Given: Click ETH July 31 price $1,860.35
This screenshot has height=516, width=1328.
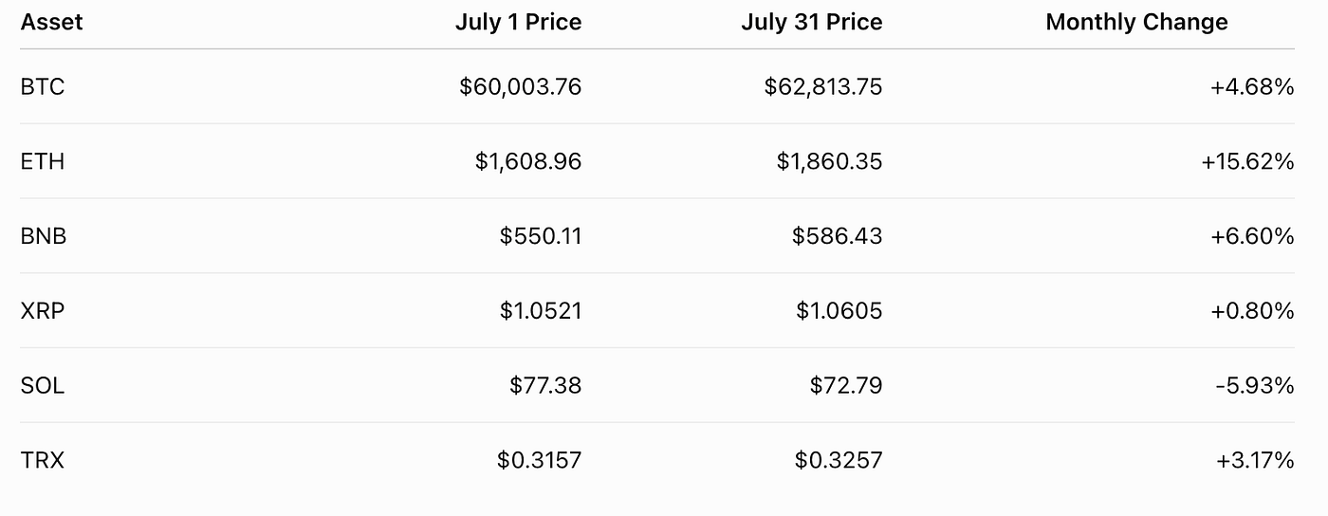Looking at the screenshot, I should pos(829,162).
